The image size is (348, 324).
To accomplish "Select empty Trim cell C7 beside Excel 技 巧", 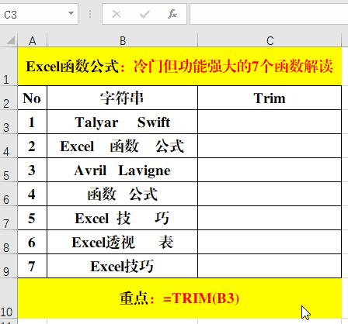I will (x=270, y=218).
